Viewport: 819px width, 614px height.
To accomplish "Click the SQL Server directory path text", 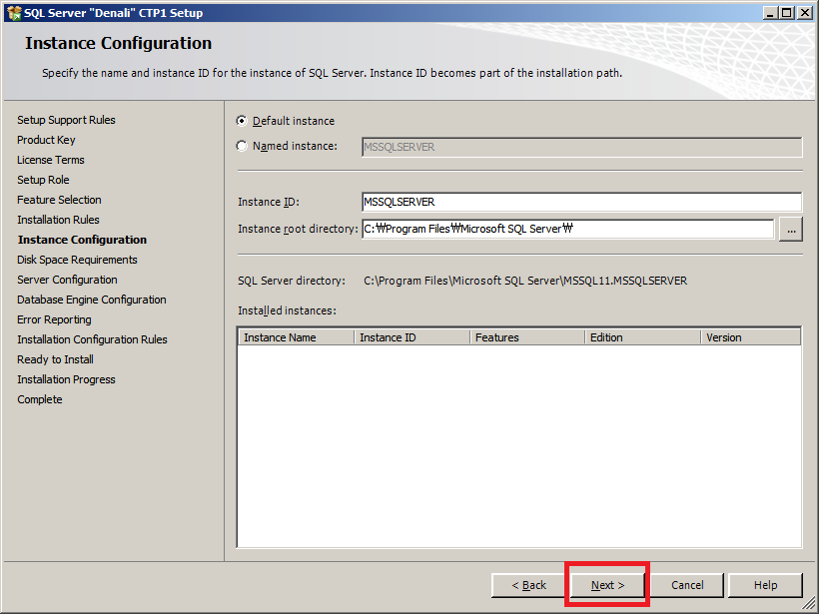I will pyautogui.click(x=525, y=281).
